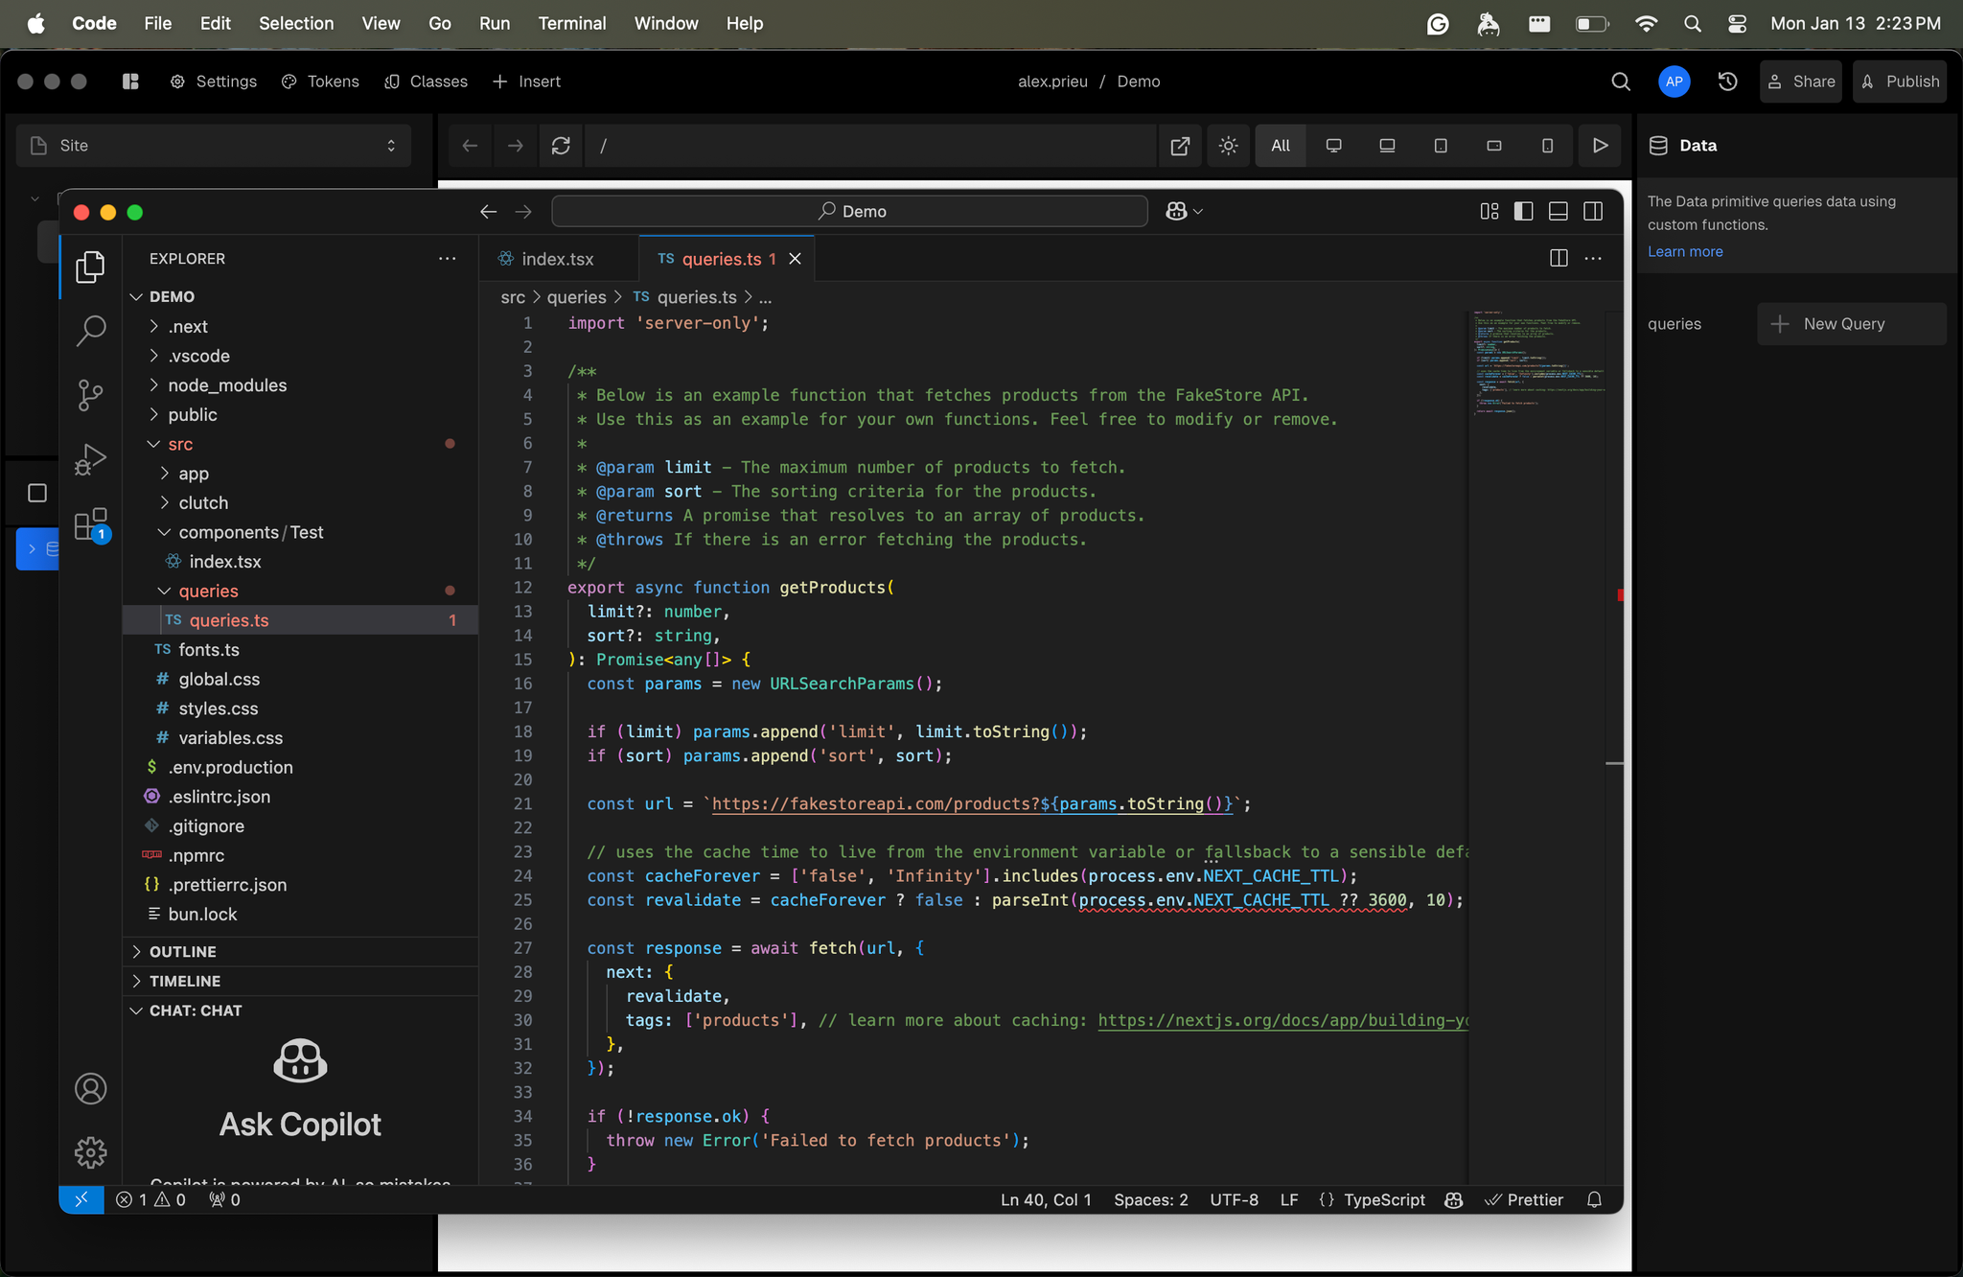Screen dimensions: 1963x1277
Task: Click the refresh/sync icon in breadcrumb bar
Action: tap(561, 145)
